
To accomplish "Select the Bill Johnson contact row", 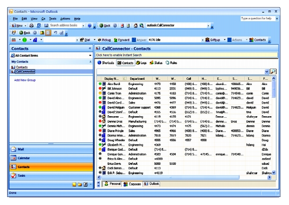I will (184, 88).
